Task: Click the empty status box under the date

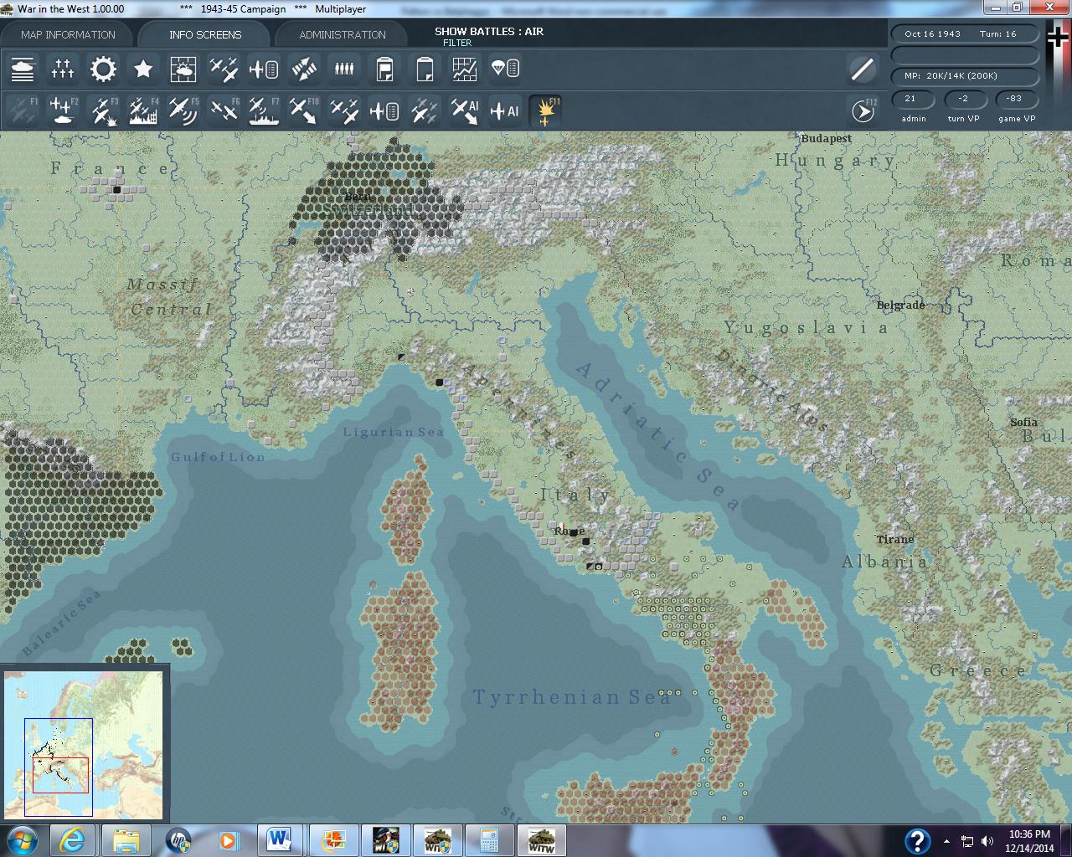Action: click(x=966, y=55)
